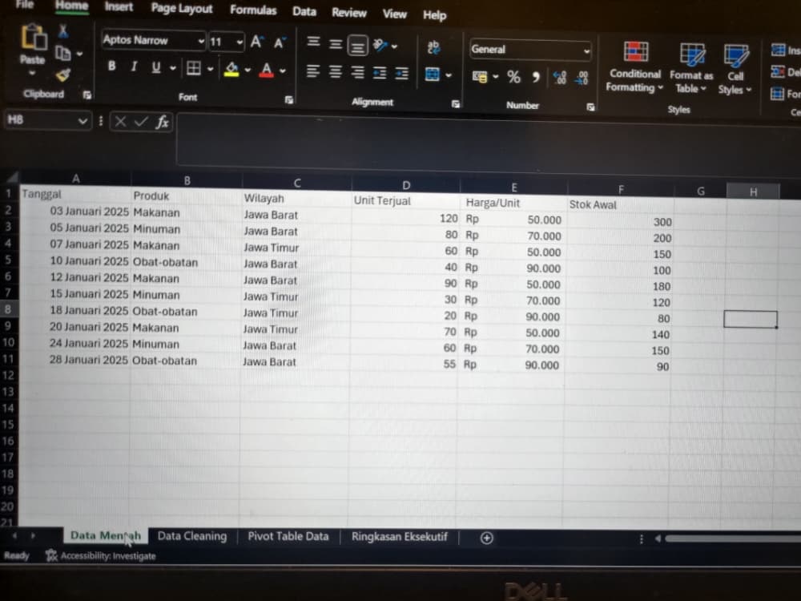Decrease font size with smaller A icon

click(x=279, y=43)
